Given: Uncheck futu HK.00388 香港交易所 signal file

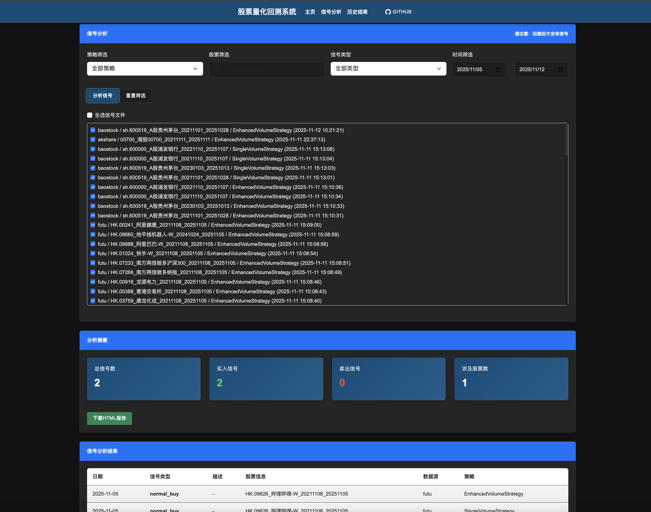Looking at the screenshot, I should [x=93, y=291].
